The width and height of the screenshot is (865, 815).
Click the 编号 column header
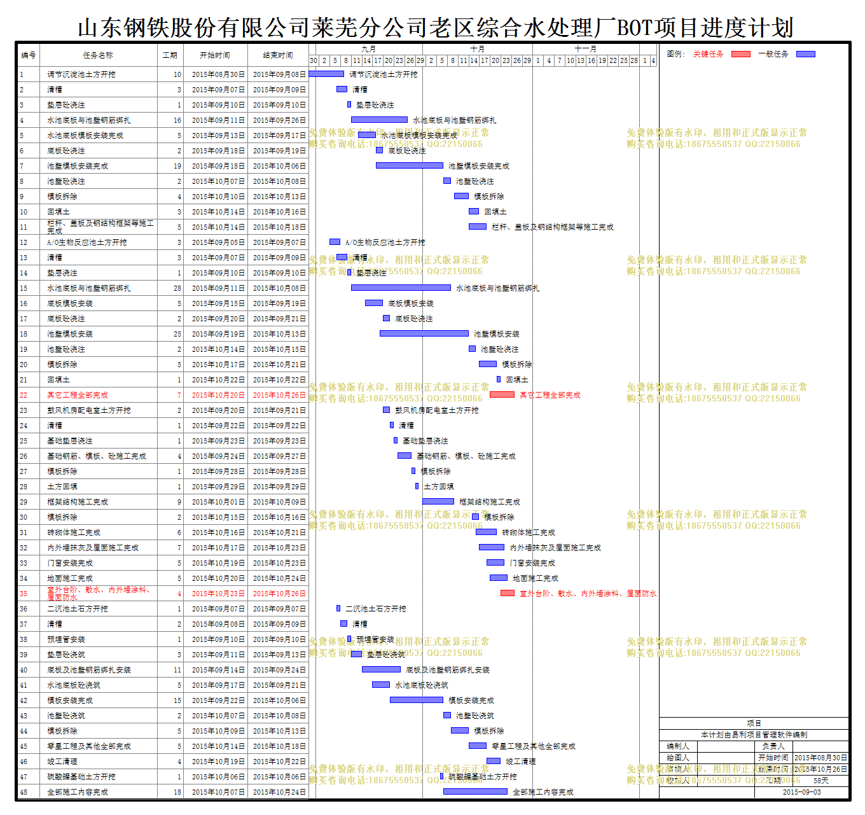pyautogui.click(x=29, y=55)
